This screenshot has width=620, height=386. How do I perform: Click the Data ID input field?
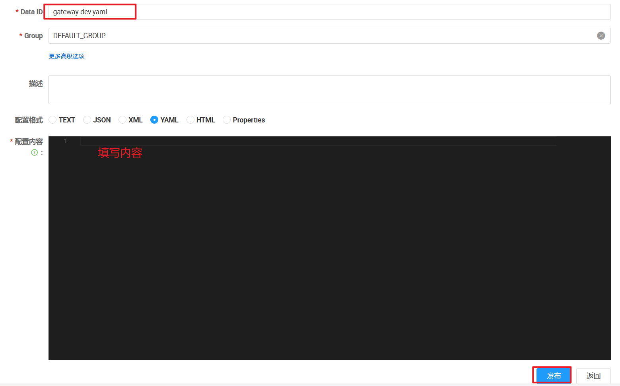329,12
